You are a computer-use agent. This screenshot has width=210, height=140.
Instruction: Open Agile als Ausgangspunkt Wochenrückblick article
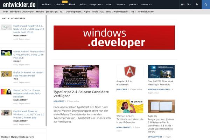pos(161,124)
